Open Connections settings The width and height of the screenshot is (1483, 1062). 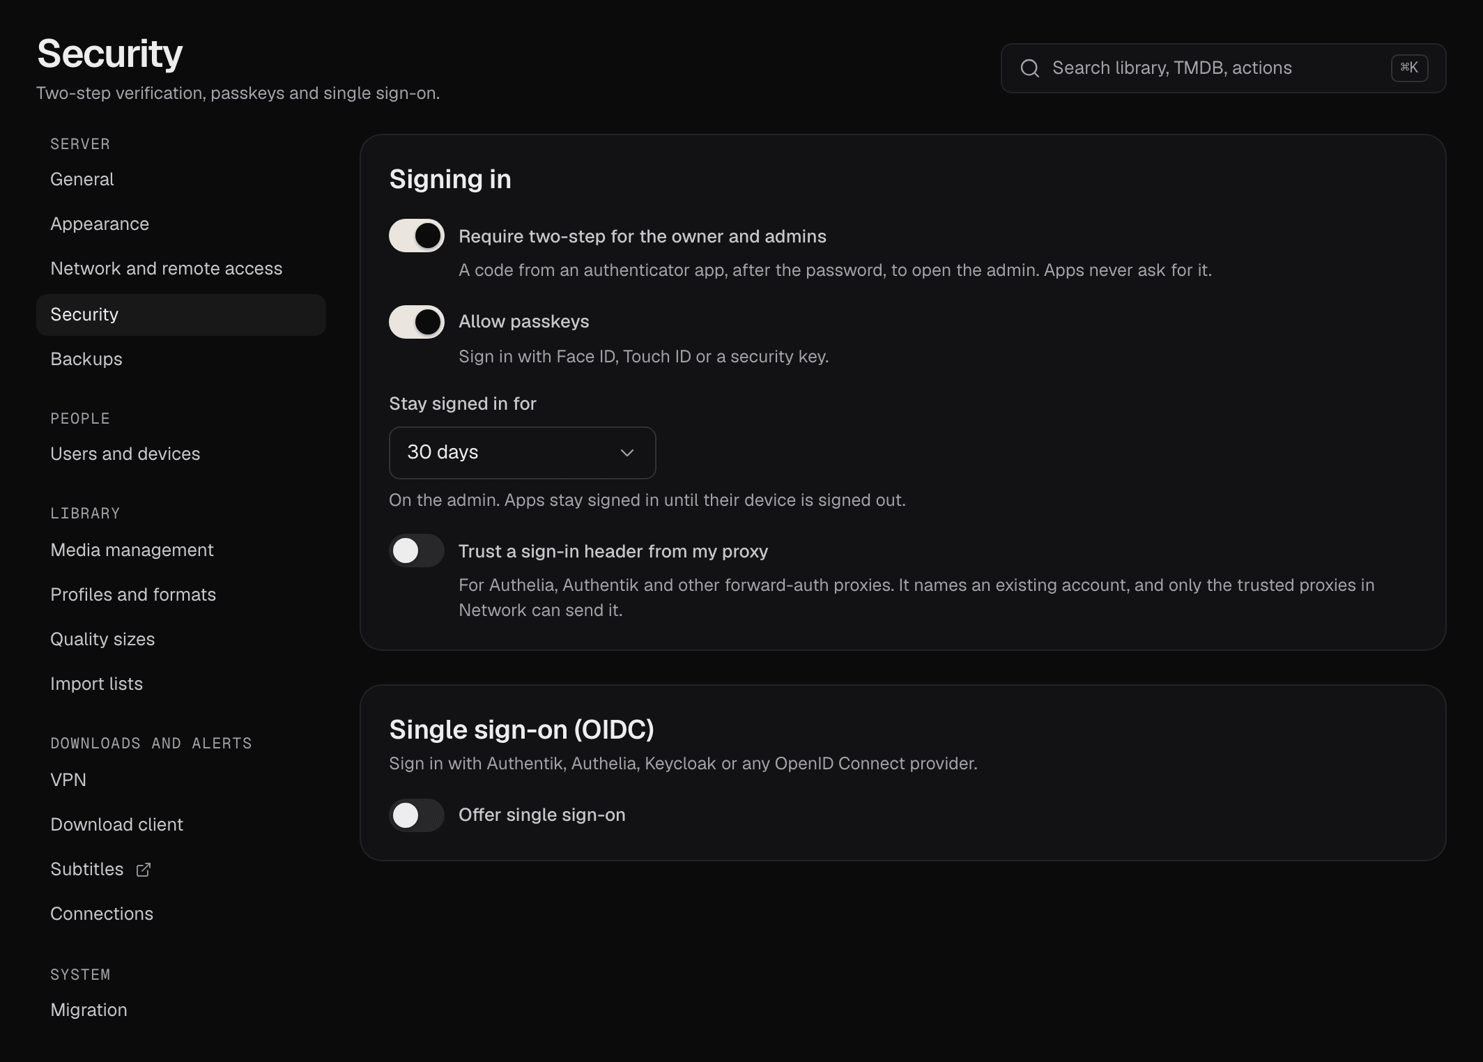click(180, 914)
